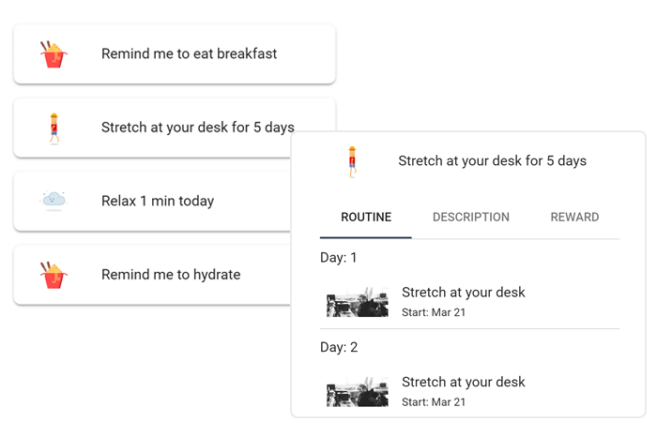
Task: Select the Remind me to eat breakfast card
Action: click(x=175, y=54)
